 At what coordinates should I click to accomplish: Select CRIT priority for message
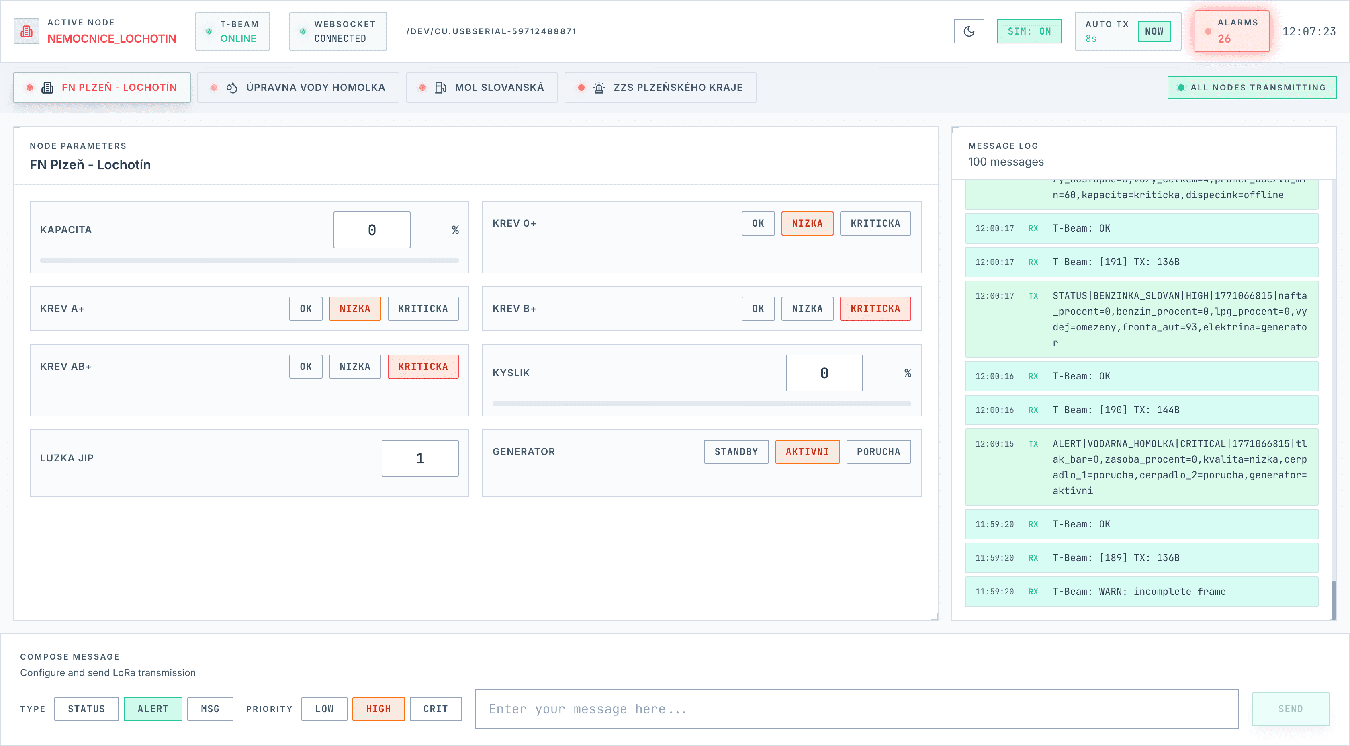pos(435,709)
